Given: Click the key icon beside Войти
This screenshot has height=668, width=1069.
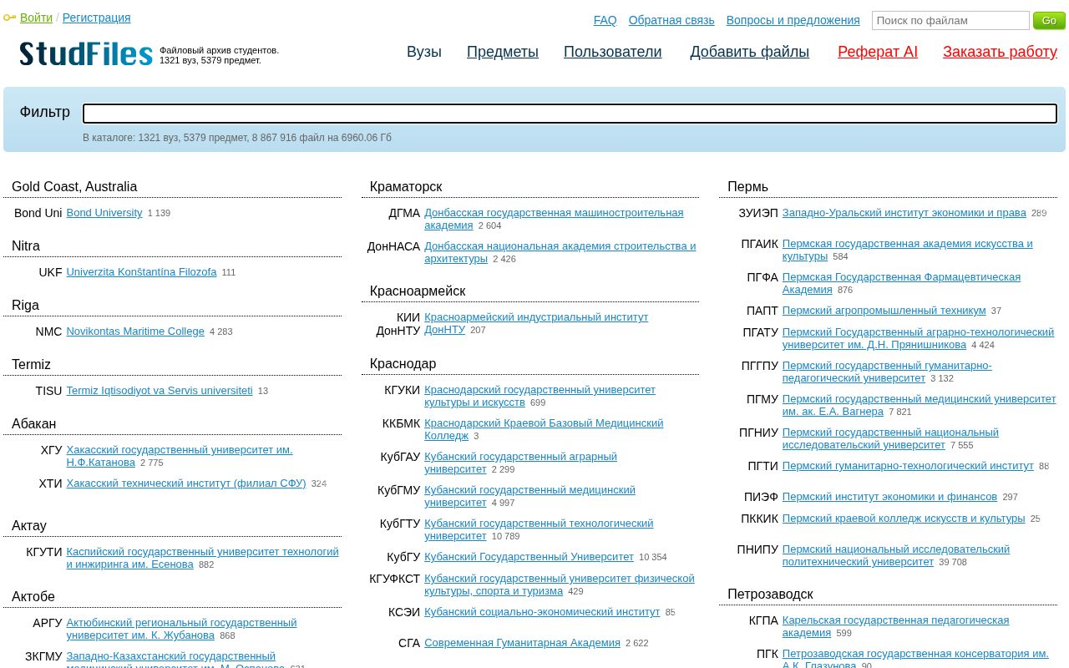Looking at the screenshot, I should point(10,18).
